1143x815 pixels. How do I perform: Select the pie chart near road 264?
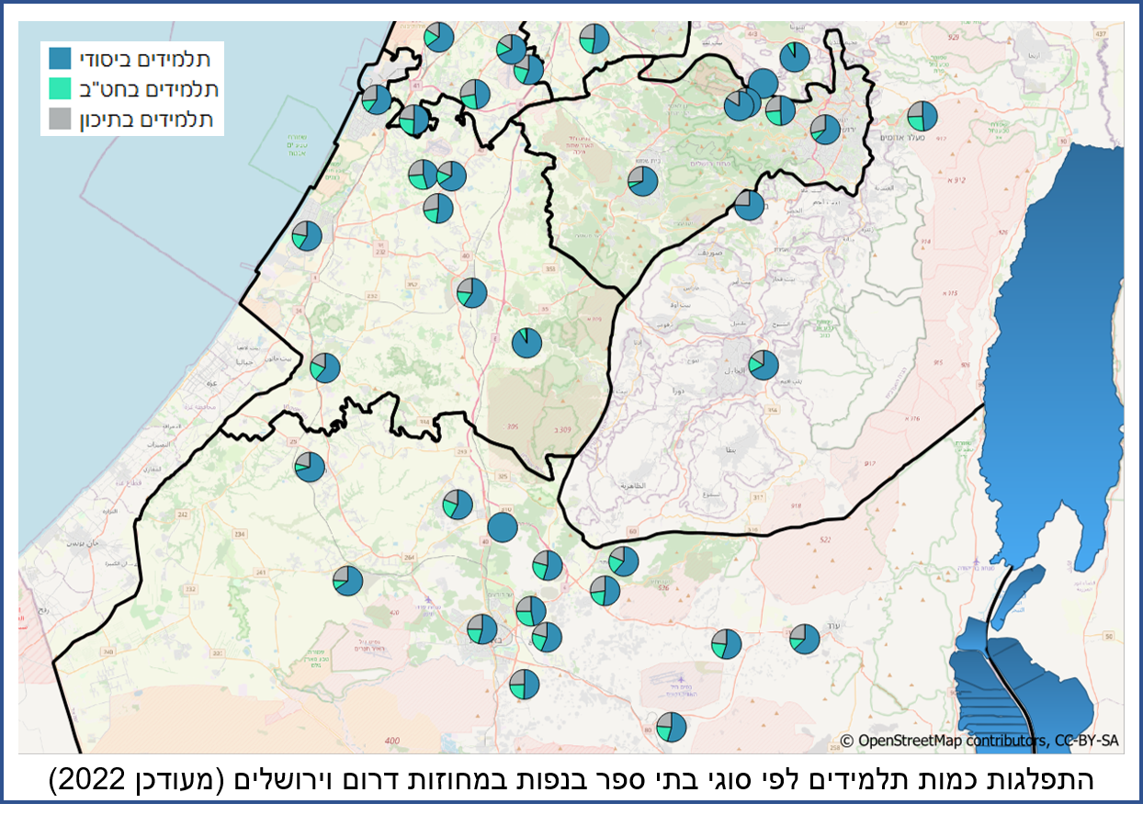[348, 581]
